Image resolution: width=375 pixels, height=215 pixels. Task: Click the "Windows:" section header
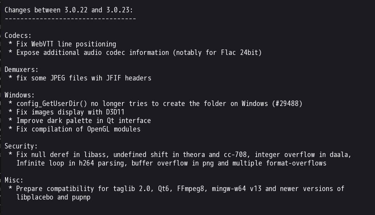[20, 95]
